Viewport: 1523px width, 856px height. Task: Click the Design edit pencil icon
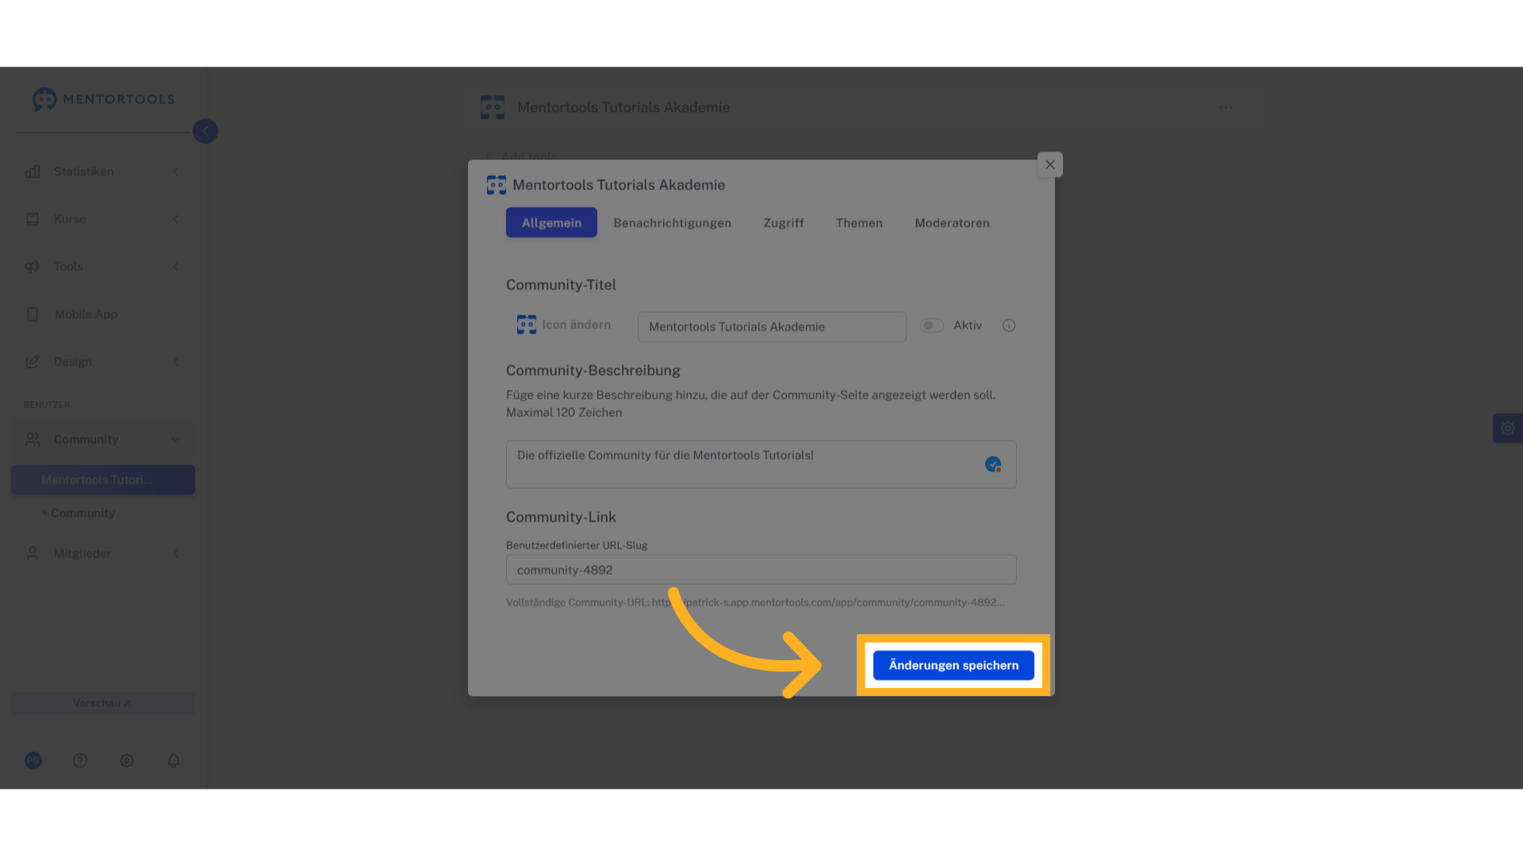click(x=33, y=362)
